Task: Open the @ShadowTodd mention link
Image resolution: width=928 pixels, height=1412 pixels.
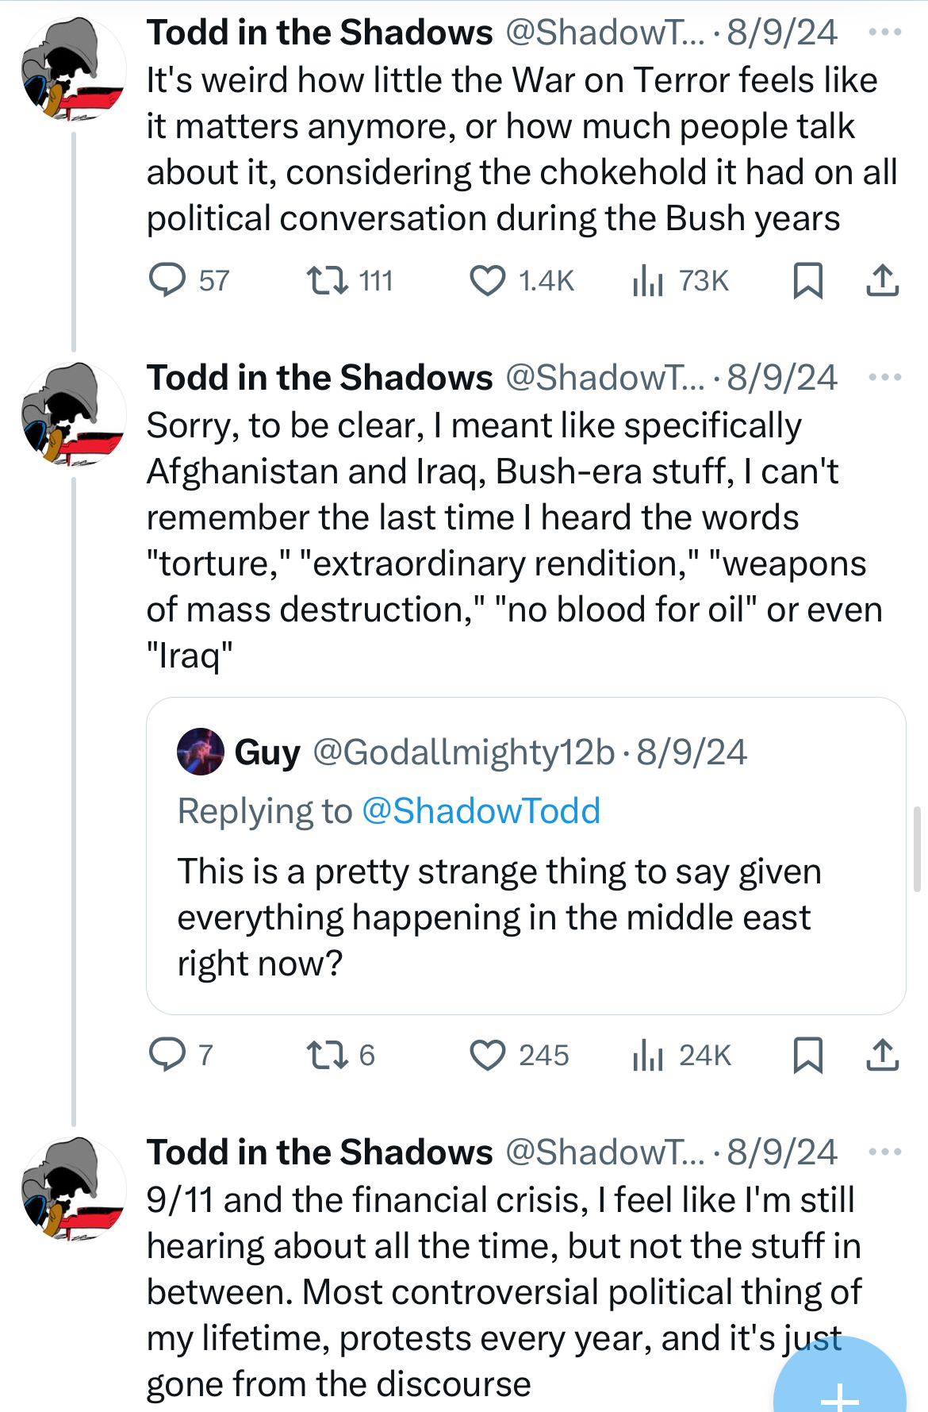Action: pyautogui.click(x=481, y=811)
